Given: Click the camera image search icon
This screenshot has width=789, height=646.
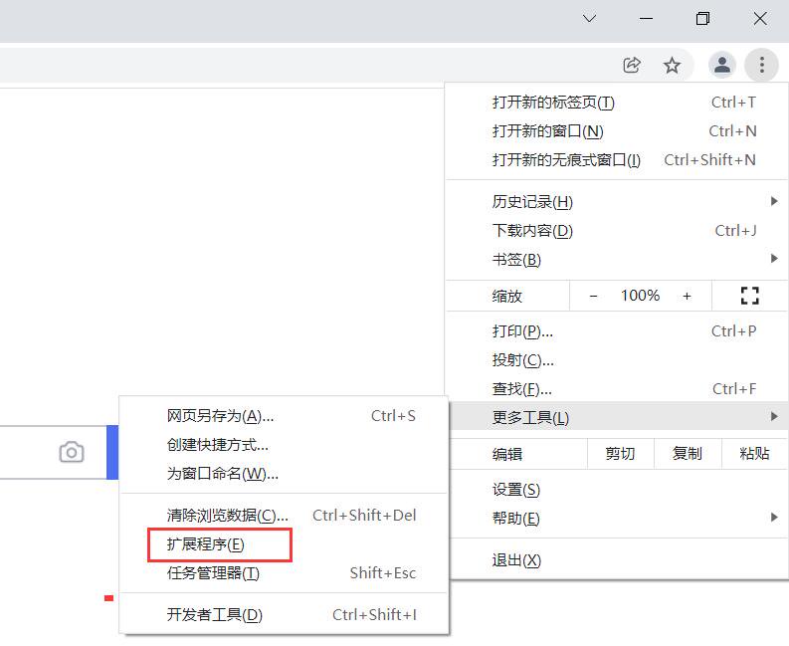Looking at the screenshot, I should (x=72, y=452).
